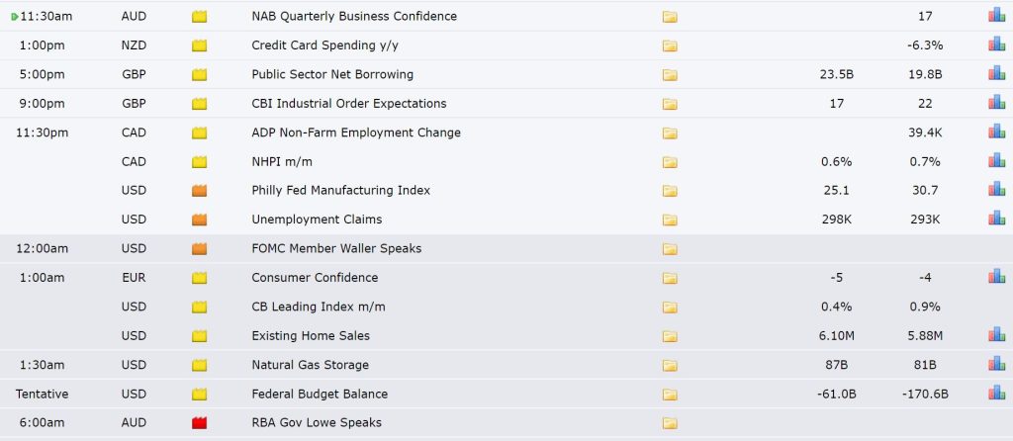Open the NHPI m/m event
This screenshot has height=441, width=1013.
(282, 161)
